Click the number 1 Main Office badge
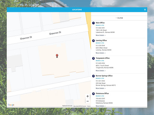 click(x=93, y=23)
